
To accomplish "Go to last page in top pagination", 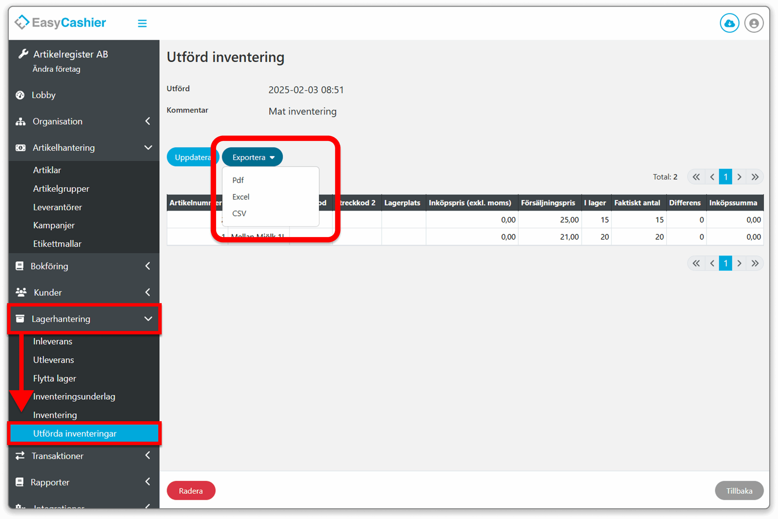I will coord(755,177).
